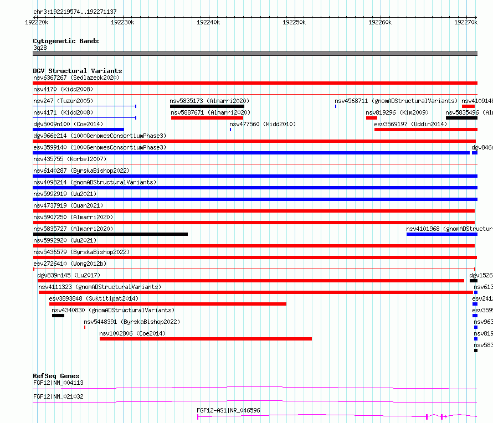Open the nsv4111323 (gnomADStructuralVariants) label
The width and height of the screenshot is (493, 423).
pyautogui.click(x=100, y=287)
